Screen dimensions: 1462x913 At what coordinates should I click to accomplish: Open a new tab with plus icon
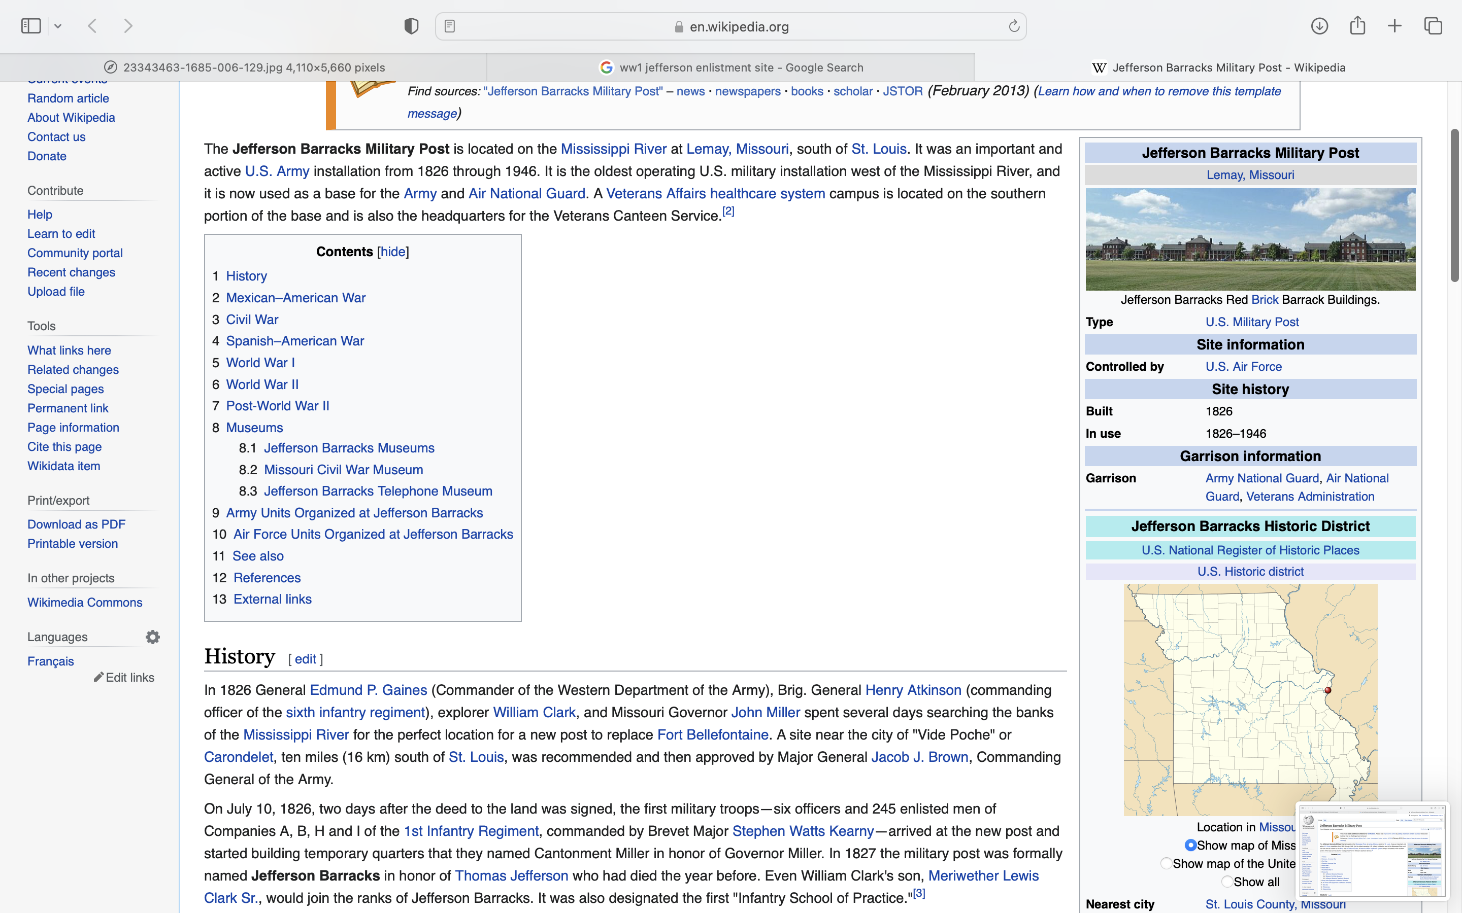1395,26
